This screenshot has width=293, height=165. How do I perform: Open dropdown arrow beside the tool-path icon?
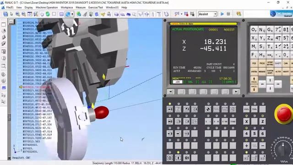tap(181, 14)
